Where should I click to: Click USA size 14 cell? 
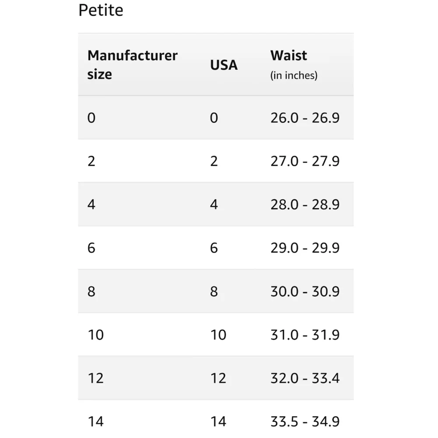coord(218,422)
